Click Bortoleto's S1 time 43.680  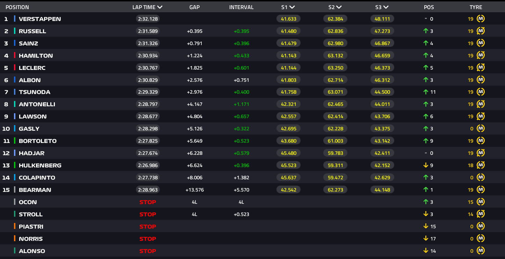click(x=288, y=141)
